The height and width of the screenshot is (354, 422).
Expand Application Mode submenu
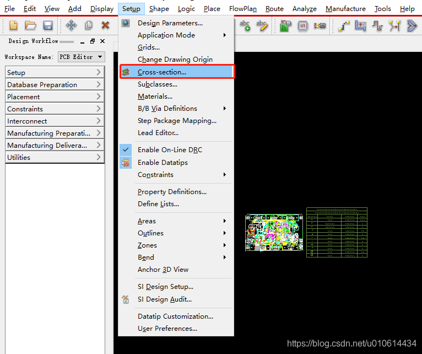point(166,35)
